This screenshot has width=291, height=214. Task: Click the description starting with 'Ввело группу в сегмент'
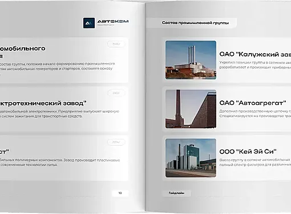pyautogui.click(x=255, y=162)
